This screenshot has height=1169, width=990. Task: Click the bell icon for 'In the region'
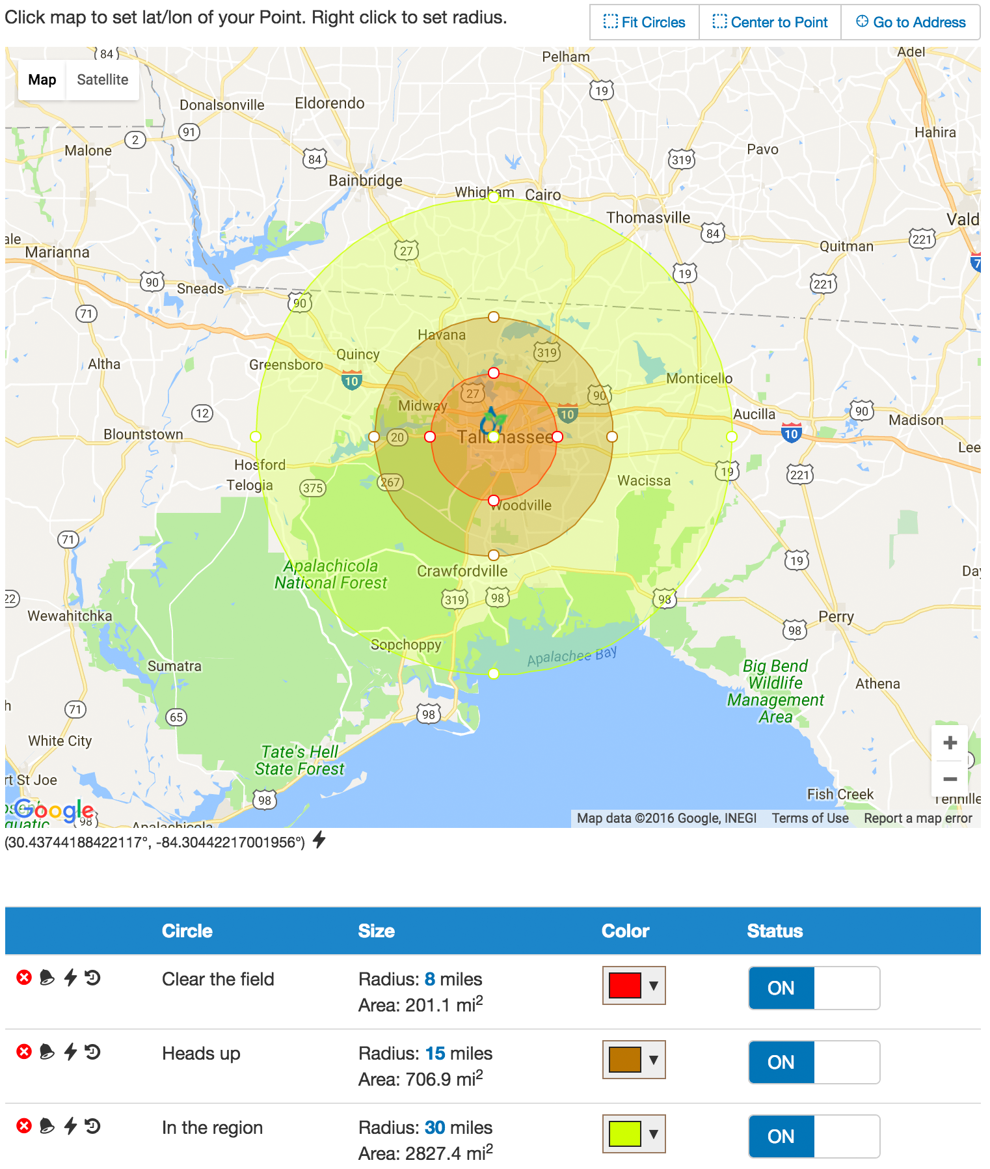point(47,1125)
